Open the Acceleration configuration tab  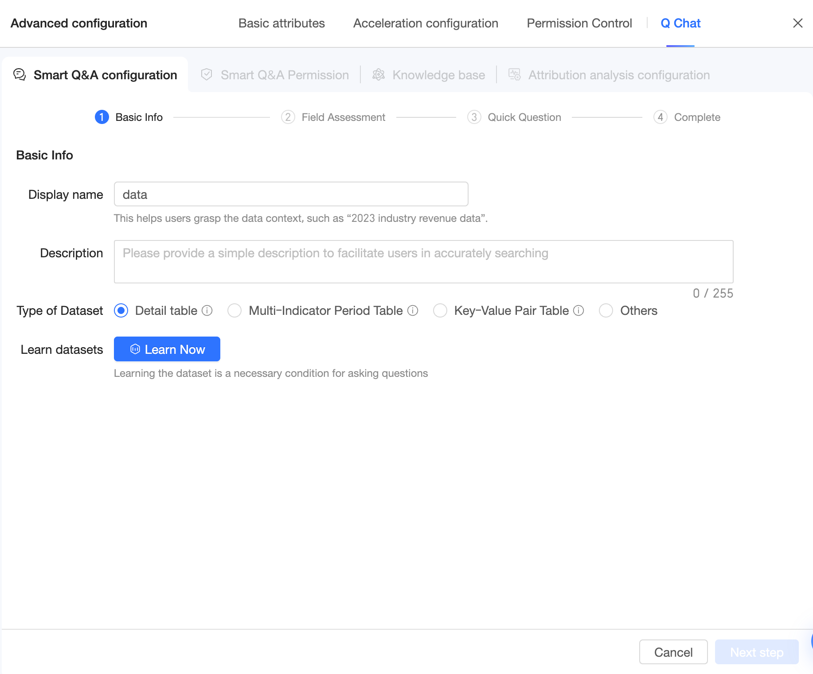(426, 23)
